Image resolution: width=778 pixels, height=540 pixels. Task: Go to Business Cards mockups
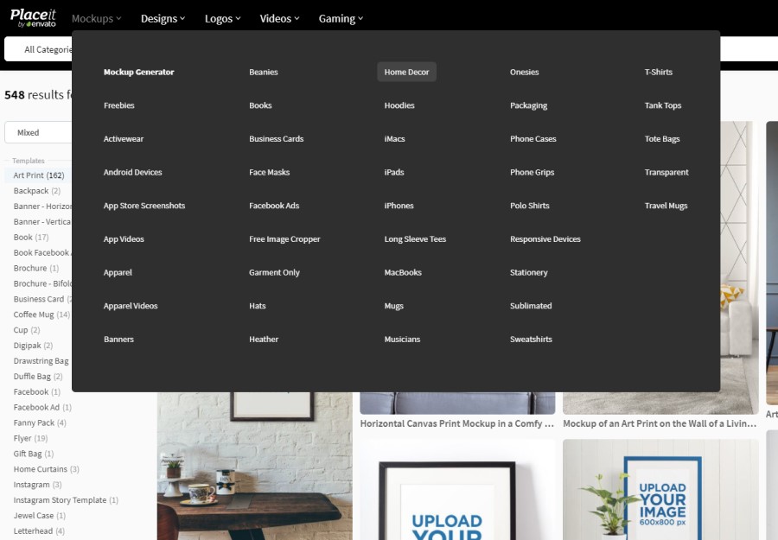point(277,139)
